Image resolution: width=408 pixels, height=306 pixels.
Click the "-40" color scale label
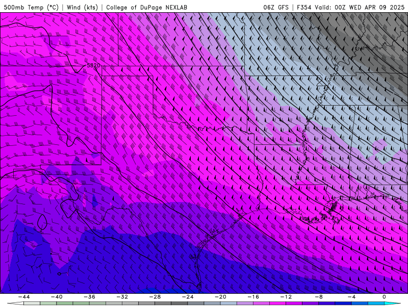tap(57, 297)
